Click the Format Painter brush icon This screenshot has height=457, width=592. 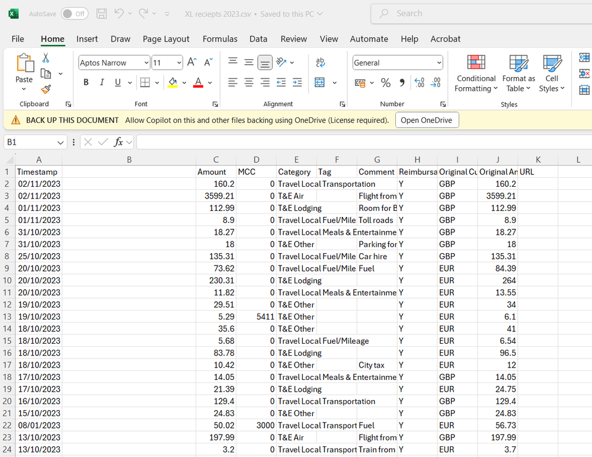click(x=46, y=89)
